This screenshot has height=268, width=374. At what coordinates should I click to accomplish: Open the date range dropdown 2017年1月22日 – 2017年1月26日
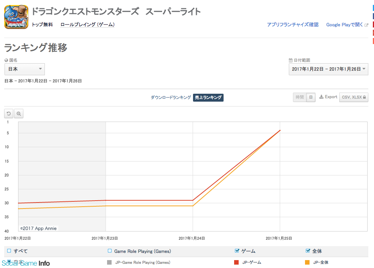tap(328, 69)
